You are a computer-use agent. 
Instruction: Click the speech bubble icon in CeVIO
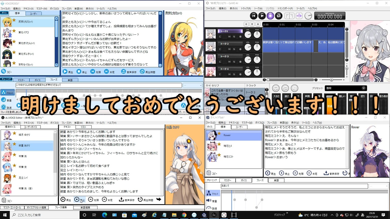pos(276,89)
